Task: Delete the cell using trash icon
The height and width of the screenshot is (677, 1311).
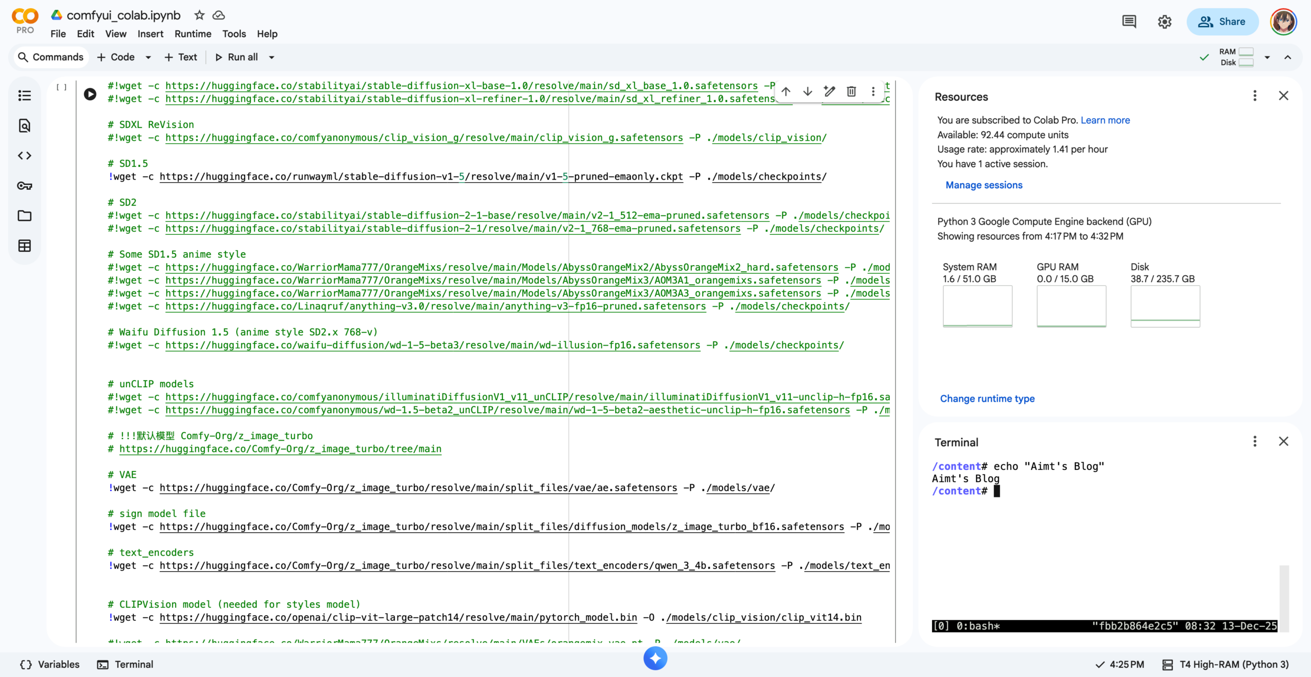Action: click(x=851, y=92)
